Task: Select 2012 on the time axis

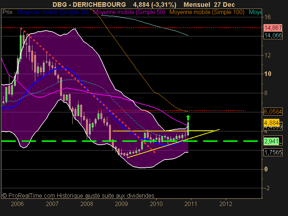Action: [226, 204]
